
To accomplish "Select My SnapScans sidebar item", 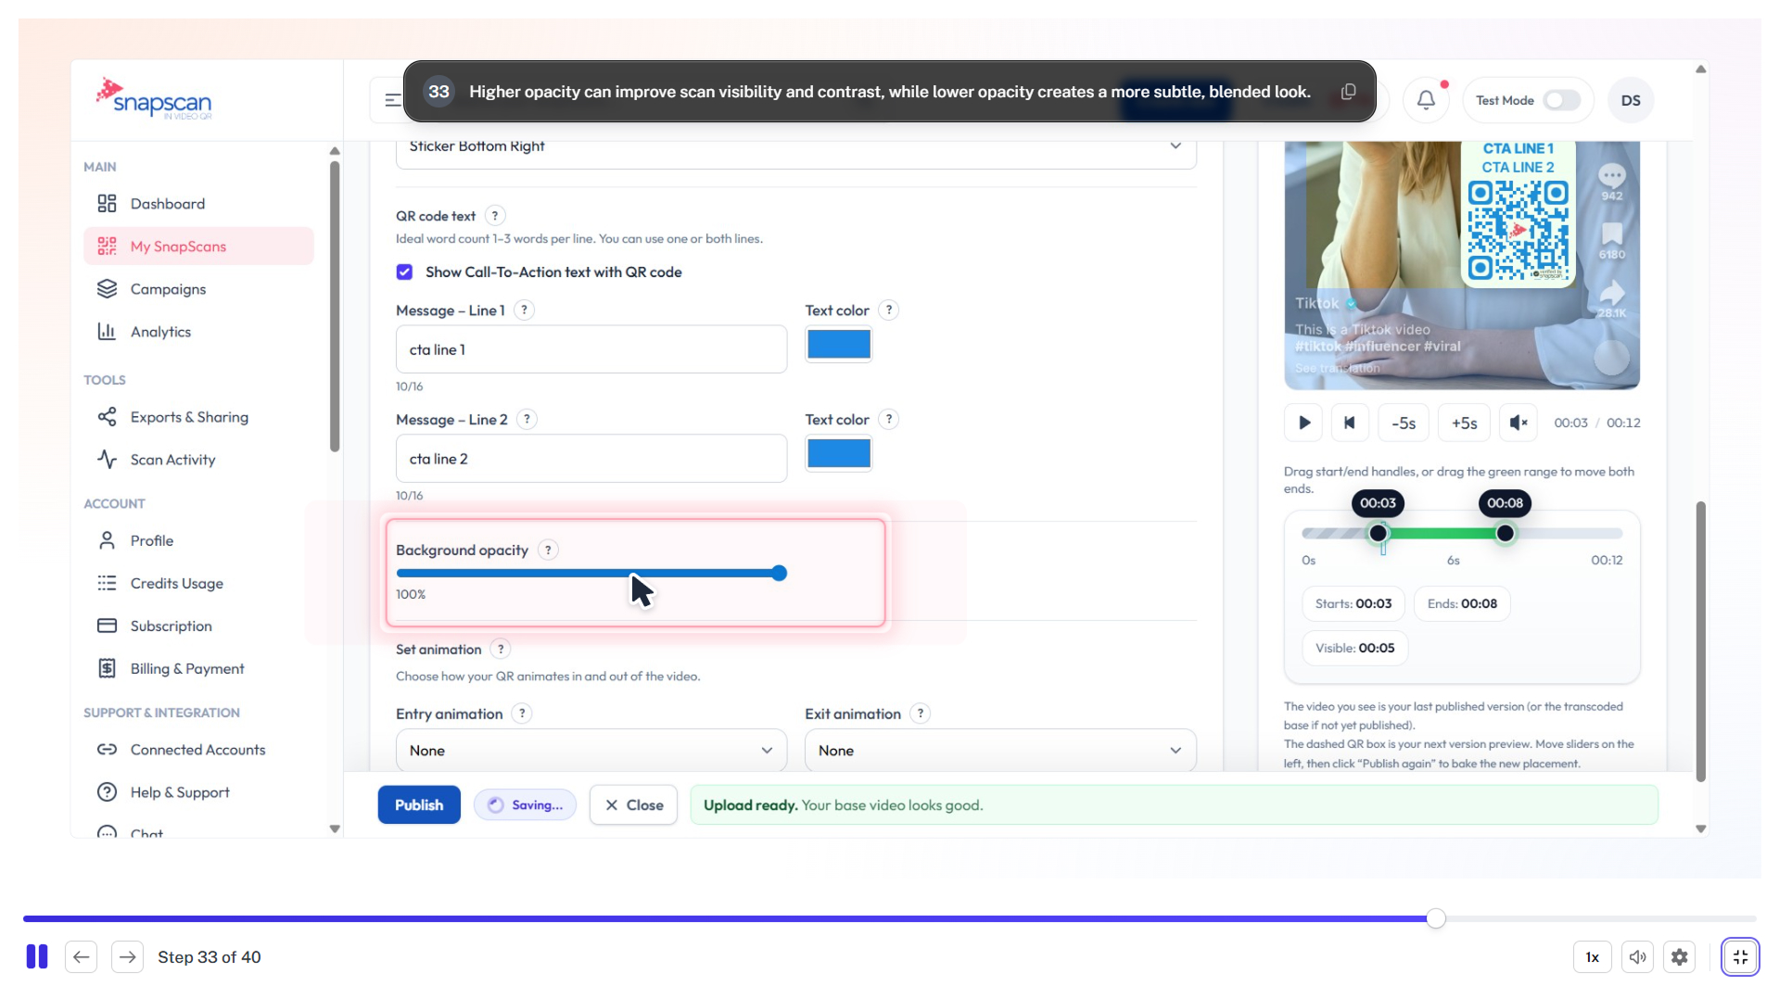I will click(x=198, y=247).
